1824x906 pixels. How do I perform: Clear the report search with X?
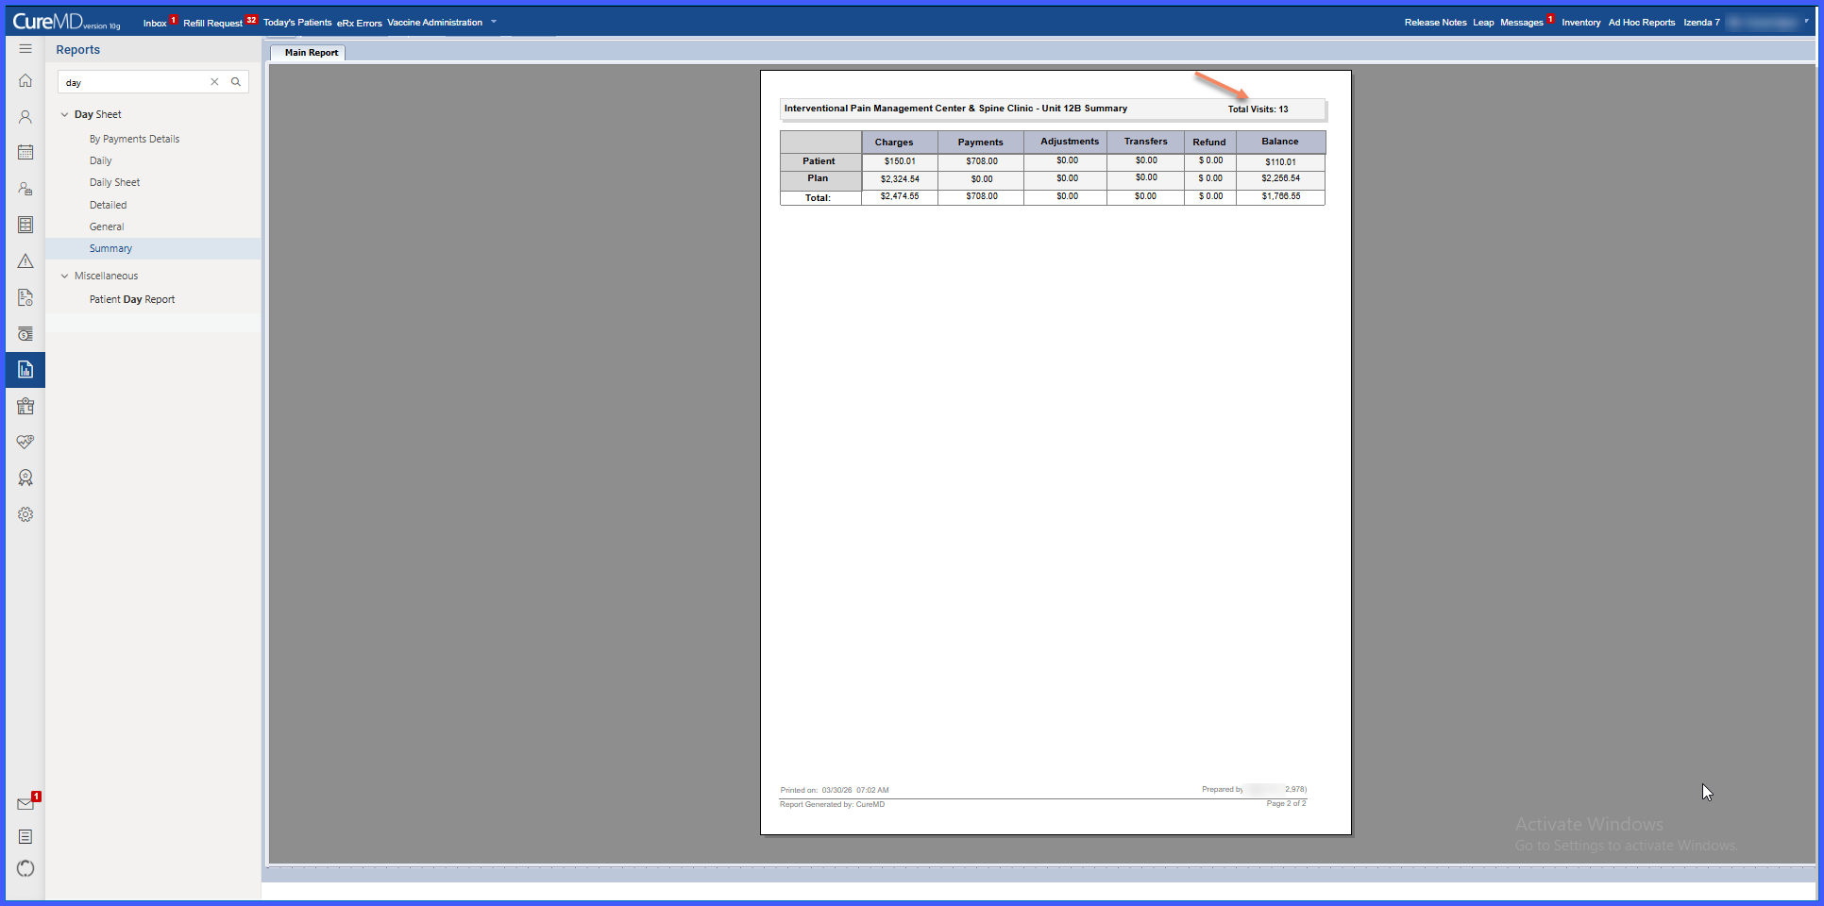pyautogui.click(x=214, y=82)
